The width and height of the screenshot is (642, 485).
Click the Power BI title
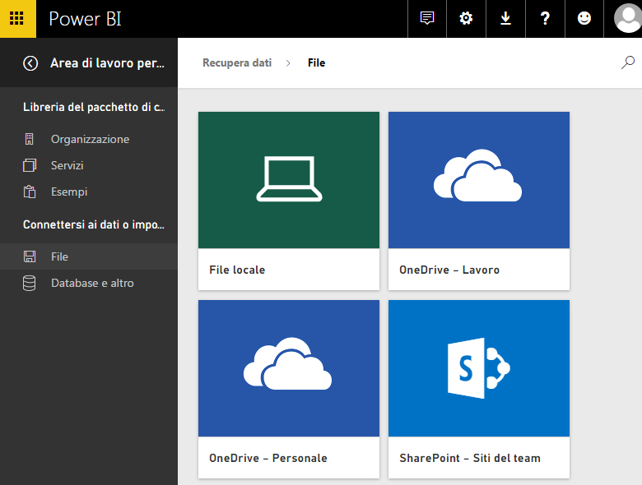pos(85,19)
